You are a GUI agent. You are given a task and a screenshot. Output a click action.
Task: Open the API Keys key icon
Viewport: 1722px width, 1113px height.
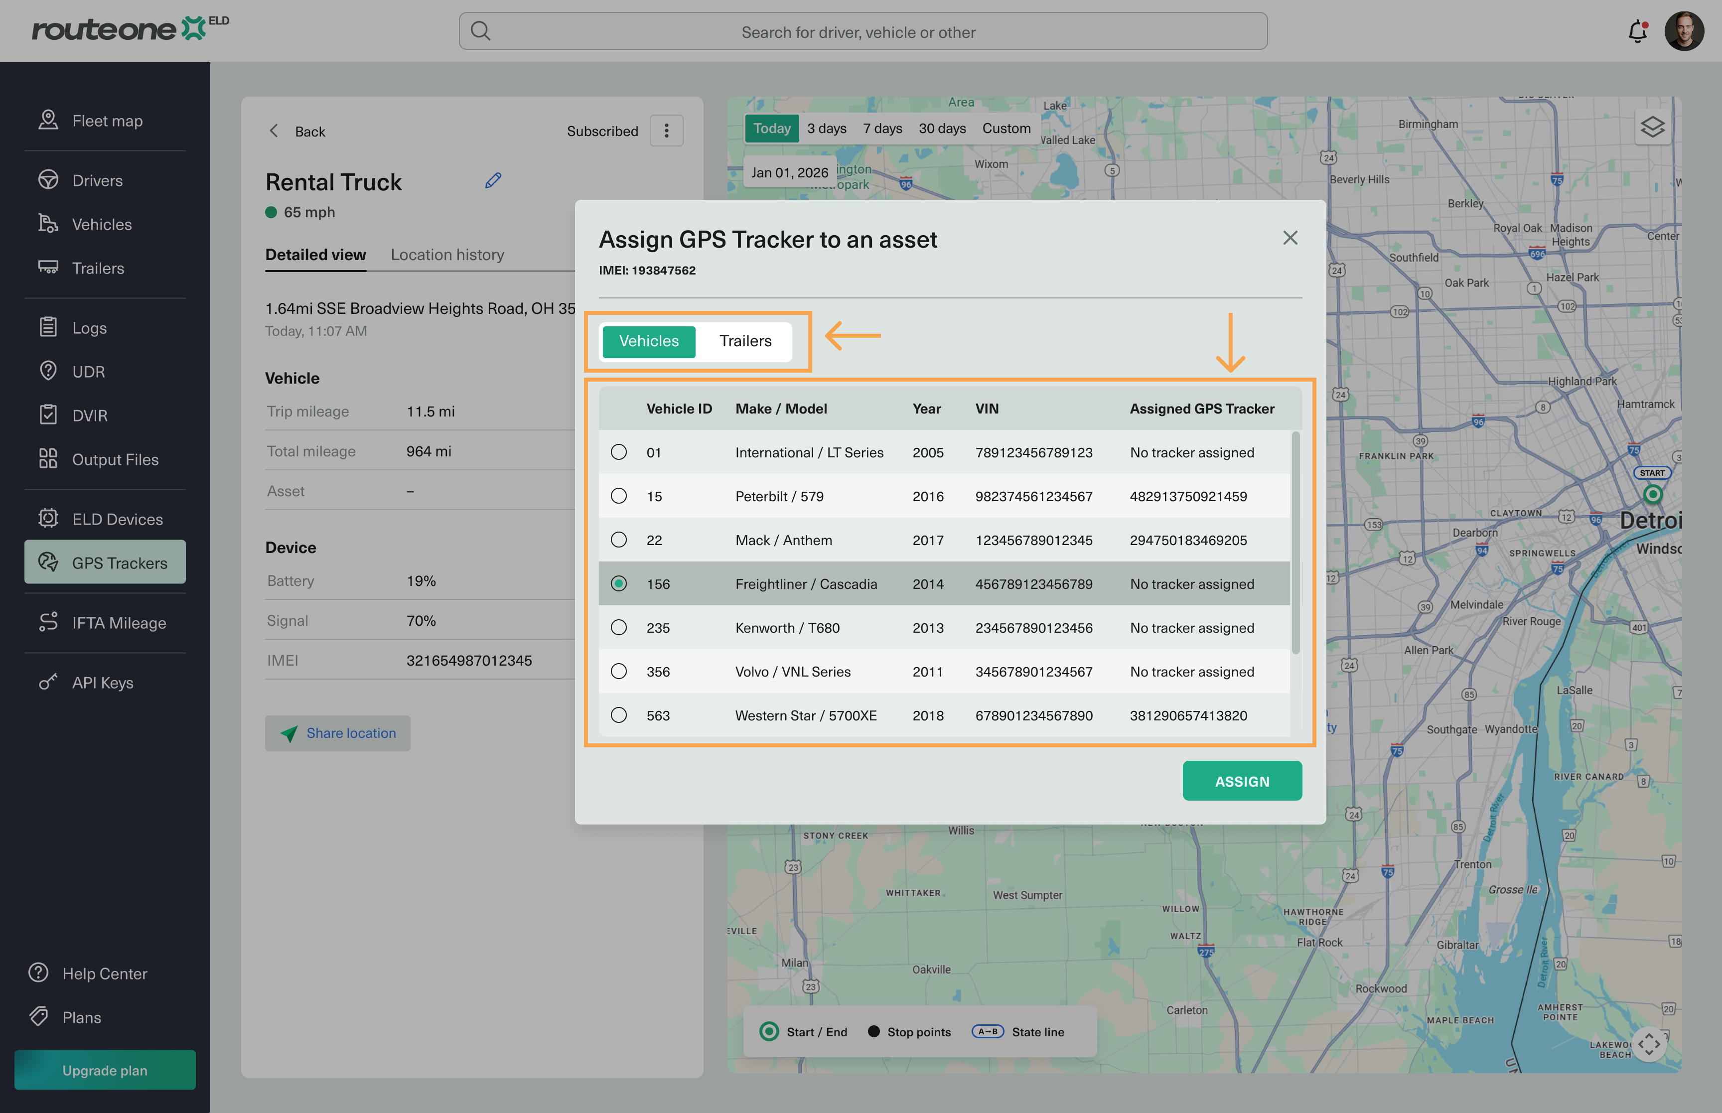point(48,682)
